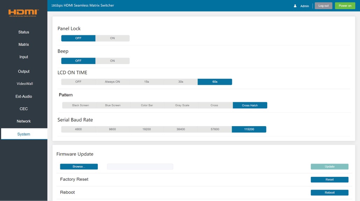The image size is (360, 201).
Task: Click the Factory Reset label
Action: click(x=74, y=179)
